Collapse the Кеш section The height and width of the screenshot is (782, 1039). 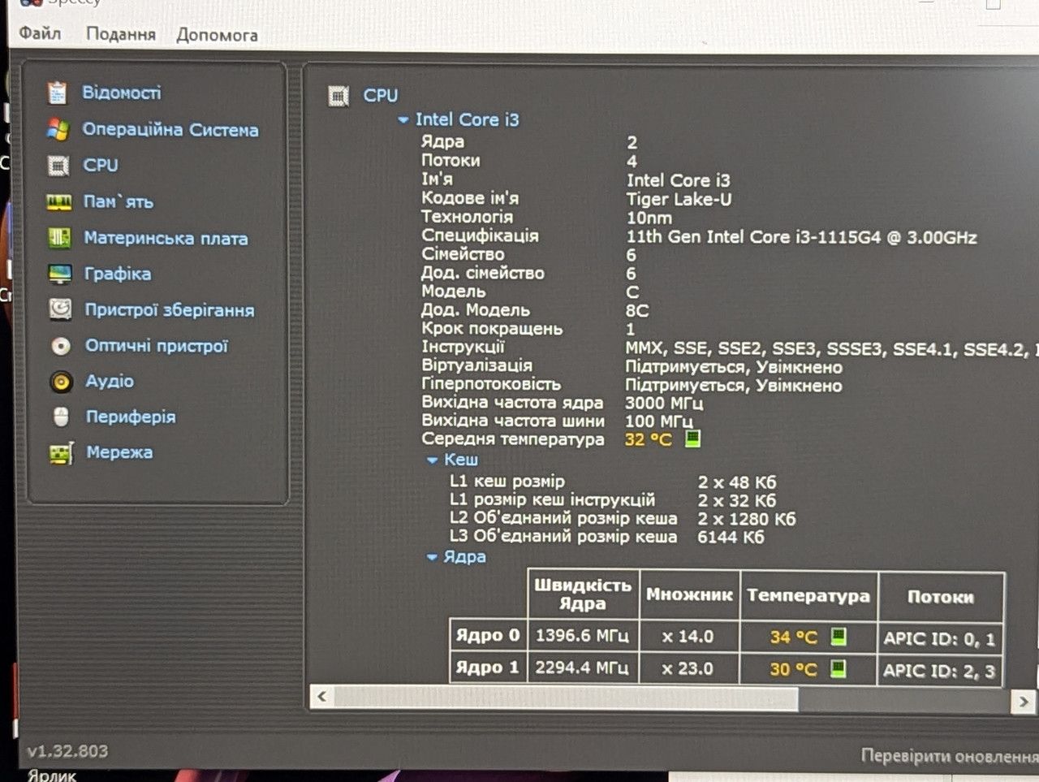coord(433,460)
